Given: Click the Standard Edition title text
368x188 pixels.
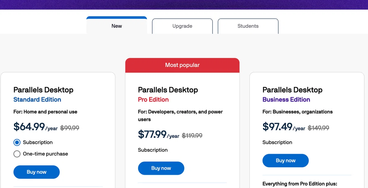Looking at the screenshot, I should [x=37, y=100].
